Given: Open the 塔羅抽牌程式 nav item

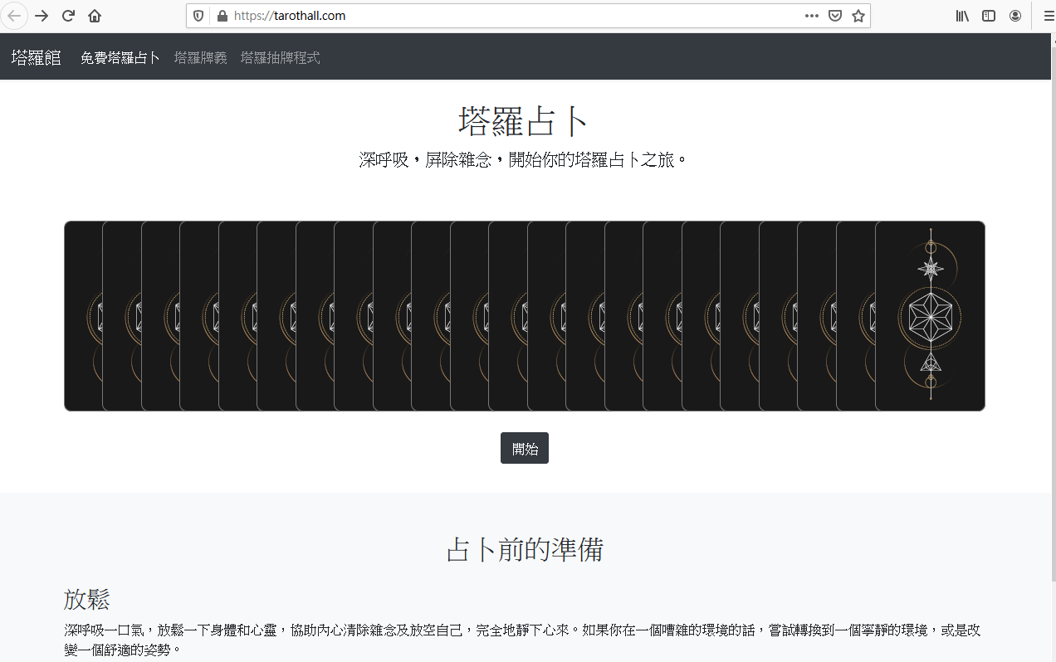Looking at the screenshot, I should (x=281, y=57).
